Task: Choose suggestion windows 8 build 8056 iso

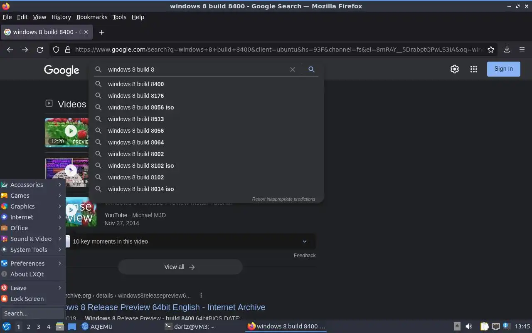Action: [206, 107]
